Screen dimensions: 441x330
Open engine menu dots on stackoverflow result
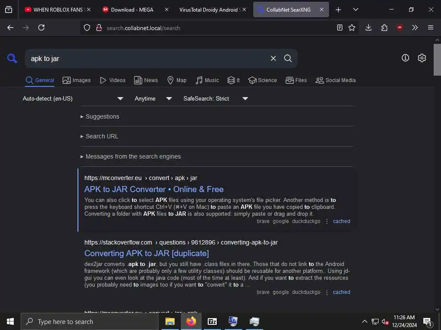coord(327,292)
